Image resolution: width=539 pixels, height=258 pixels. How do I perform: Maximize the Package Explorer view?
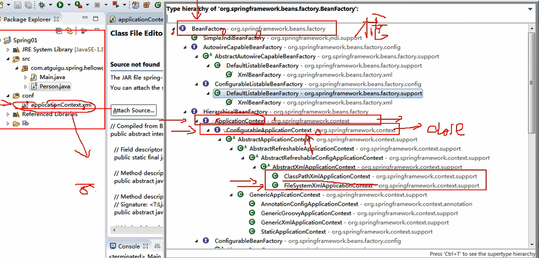(x=95, y=18)
